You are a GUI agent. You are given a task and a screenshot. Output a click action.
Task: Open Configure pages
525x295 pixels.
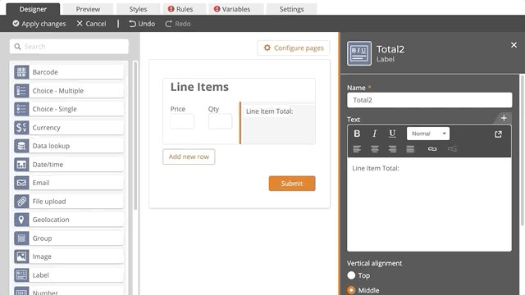coord(294,48)
